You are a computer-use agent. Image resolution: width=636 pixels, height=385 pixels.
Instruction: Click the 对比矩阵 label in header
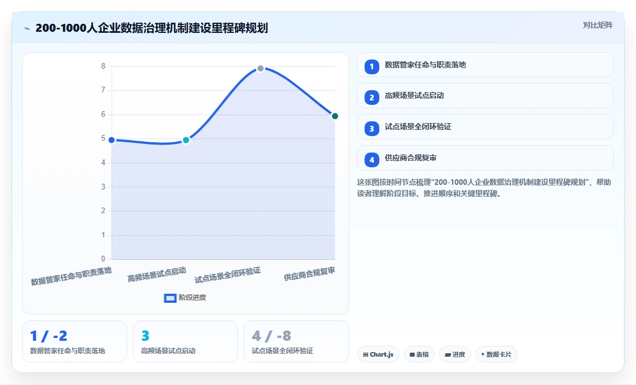(x=597, y=25)
